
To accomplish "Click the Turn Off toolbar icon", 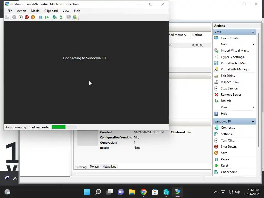I will tap(21, 17).
